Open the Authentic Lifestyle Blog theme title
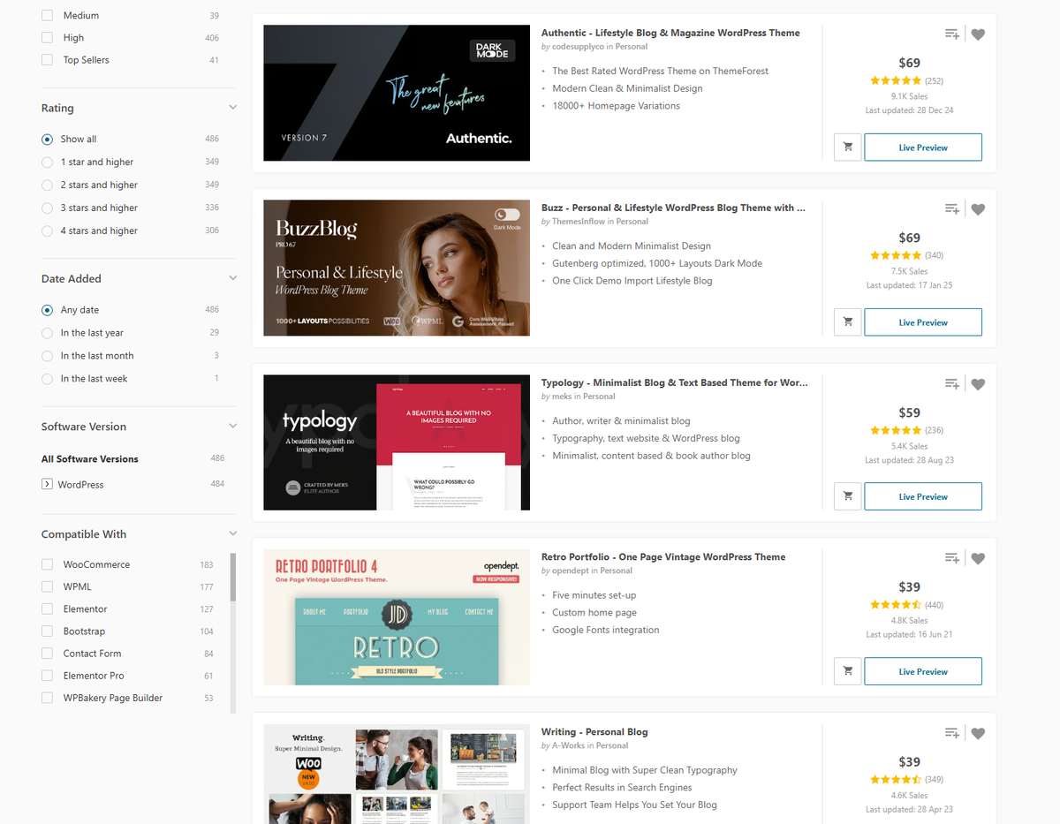1060x824 pixels. [670, 33]
